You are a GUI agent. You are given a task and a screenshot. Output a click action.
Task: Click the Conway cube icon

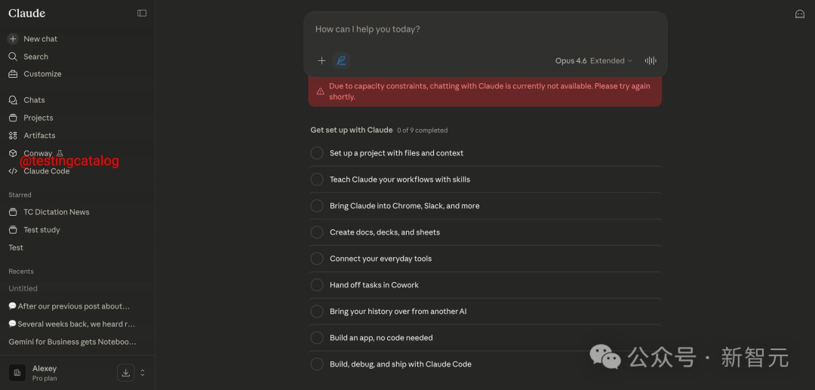coord(13,153)
